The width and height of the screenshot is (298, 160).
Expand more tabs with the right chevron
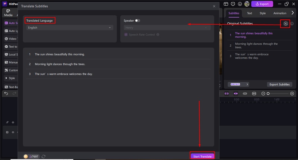(292, 13)
